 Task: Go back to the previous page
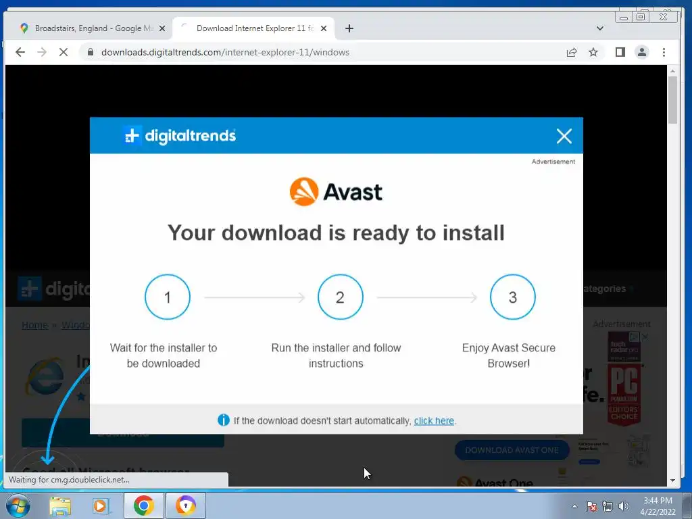pos(20,52)
